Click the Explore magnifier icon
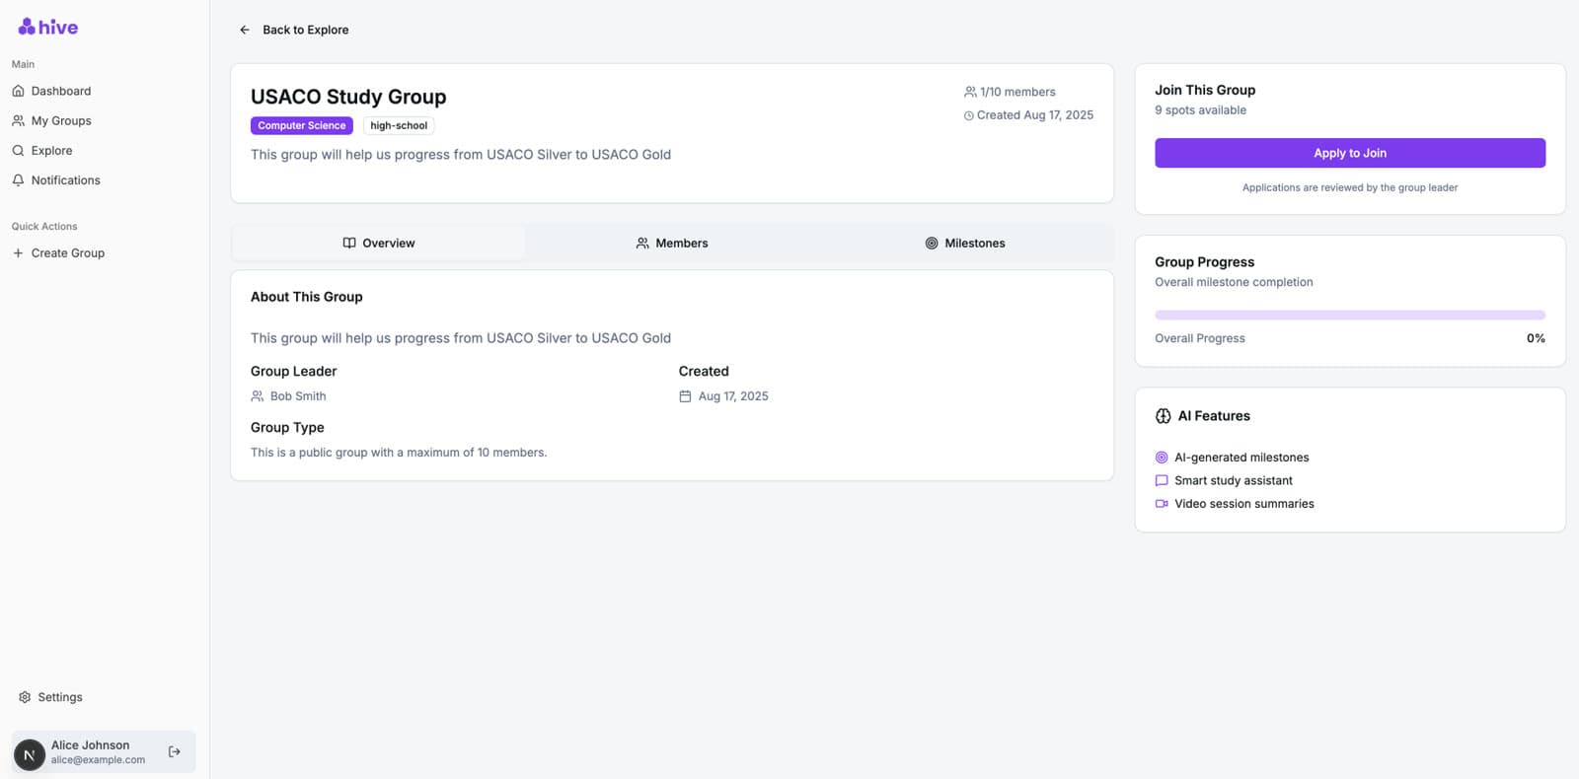 tap(18, 151)
